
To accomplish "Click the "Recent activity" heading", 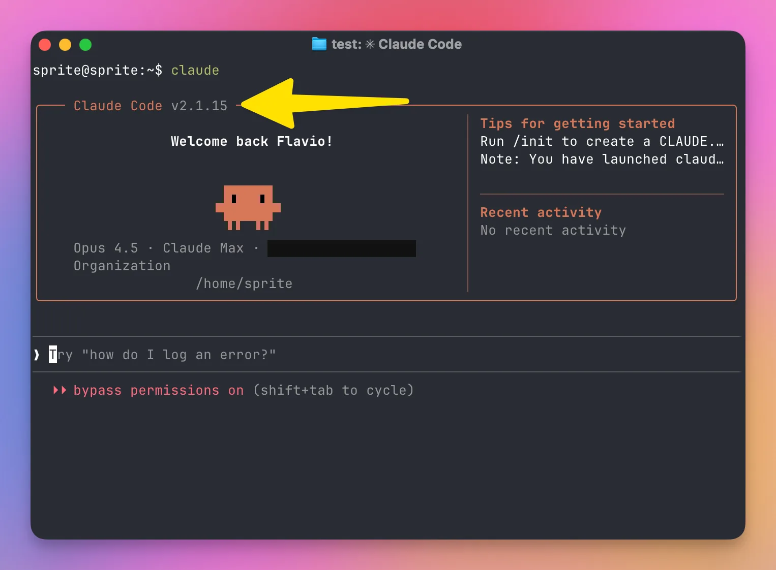I will pyautogui.click(x=541, y=212).
